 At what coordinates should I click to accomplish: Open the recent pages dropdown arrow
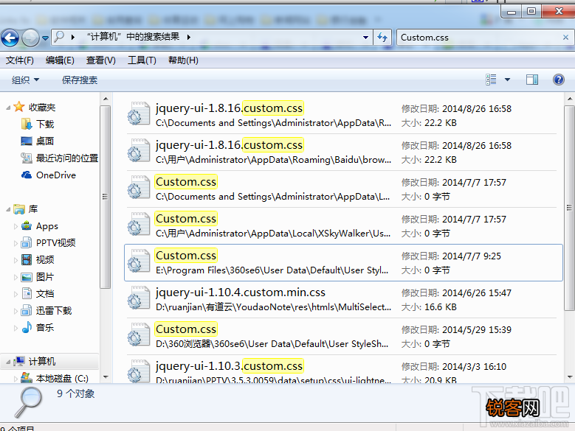45,38
